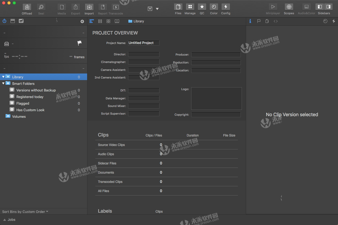The width and height of the screenshot is (338, 225).
Task: Click the Director input field
Action: pyautogui.click(x=144, y=54)
